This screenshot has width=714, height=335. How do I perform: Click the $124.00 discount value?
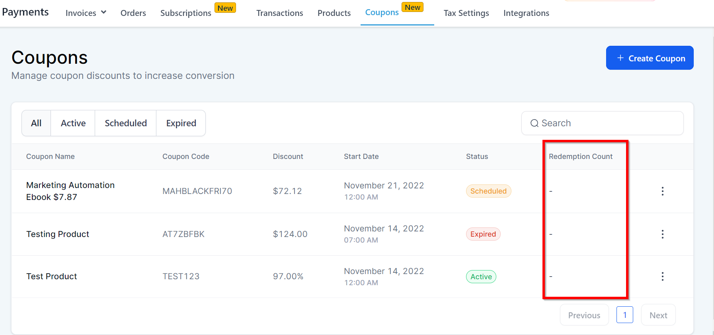point(290,234)
